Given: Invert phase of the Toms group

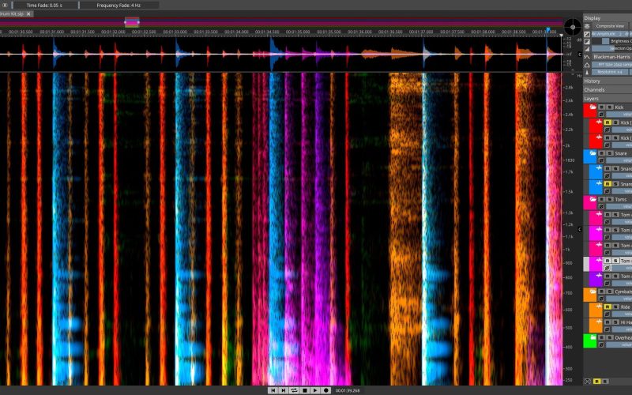Looking at the screenshot, I should pos(601,206).
